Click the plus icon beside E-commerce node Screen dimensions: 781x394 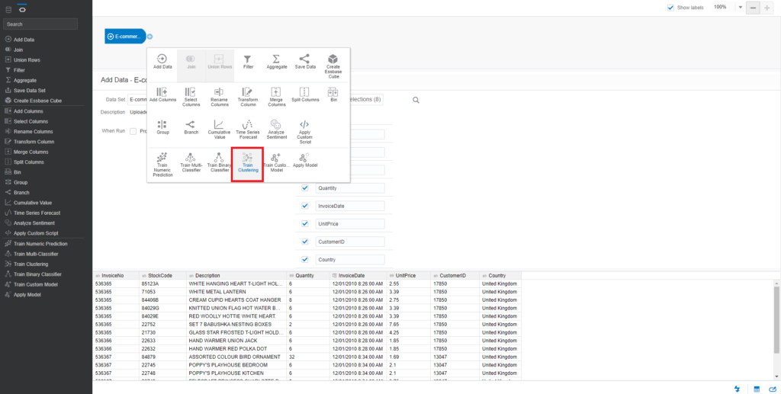click(x=150, y=37)
